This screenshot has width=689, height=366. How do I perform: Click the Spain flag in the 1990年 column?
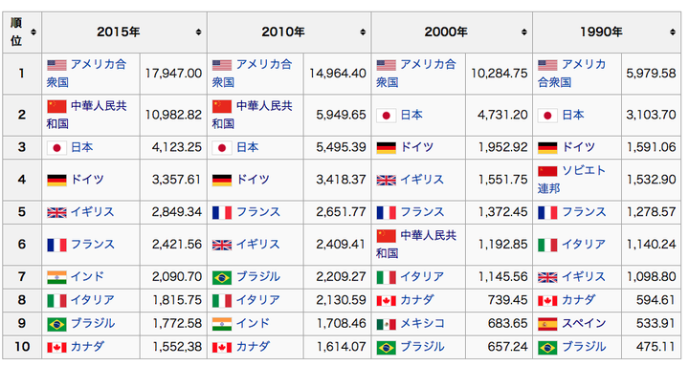point(547,324)
